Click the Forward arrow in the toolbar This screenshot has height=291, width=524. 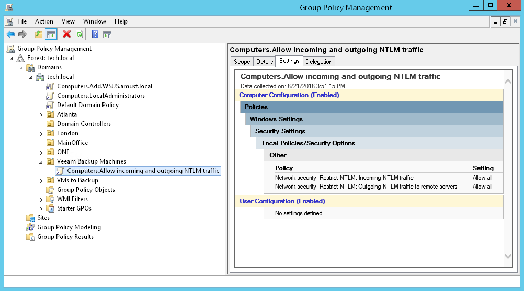click(22, 34)
